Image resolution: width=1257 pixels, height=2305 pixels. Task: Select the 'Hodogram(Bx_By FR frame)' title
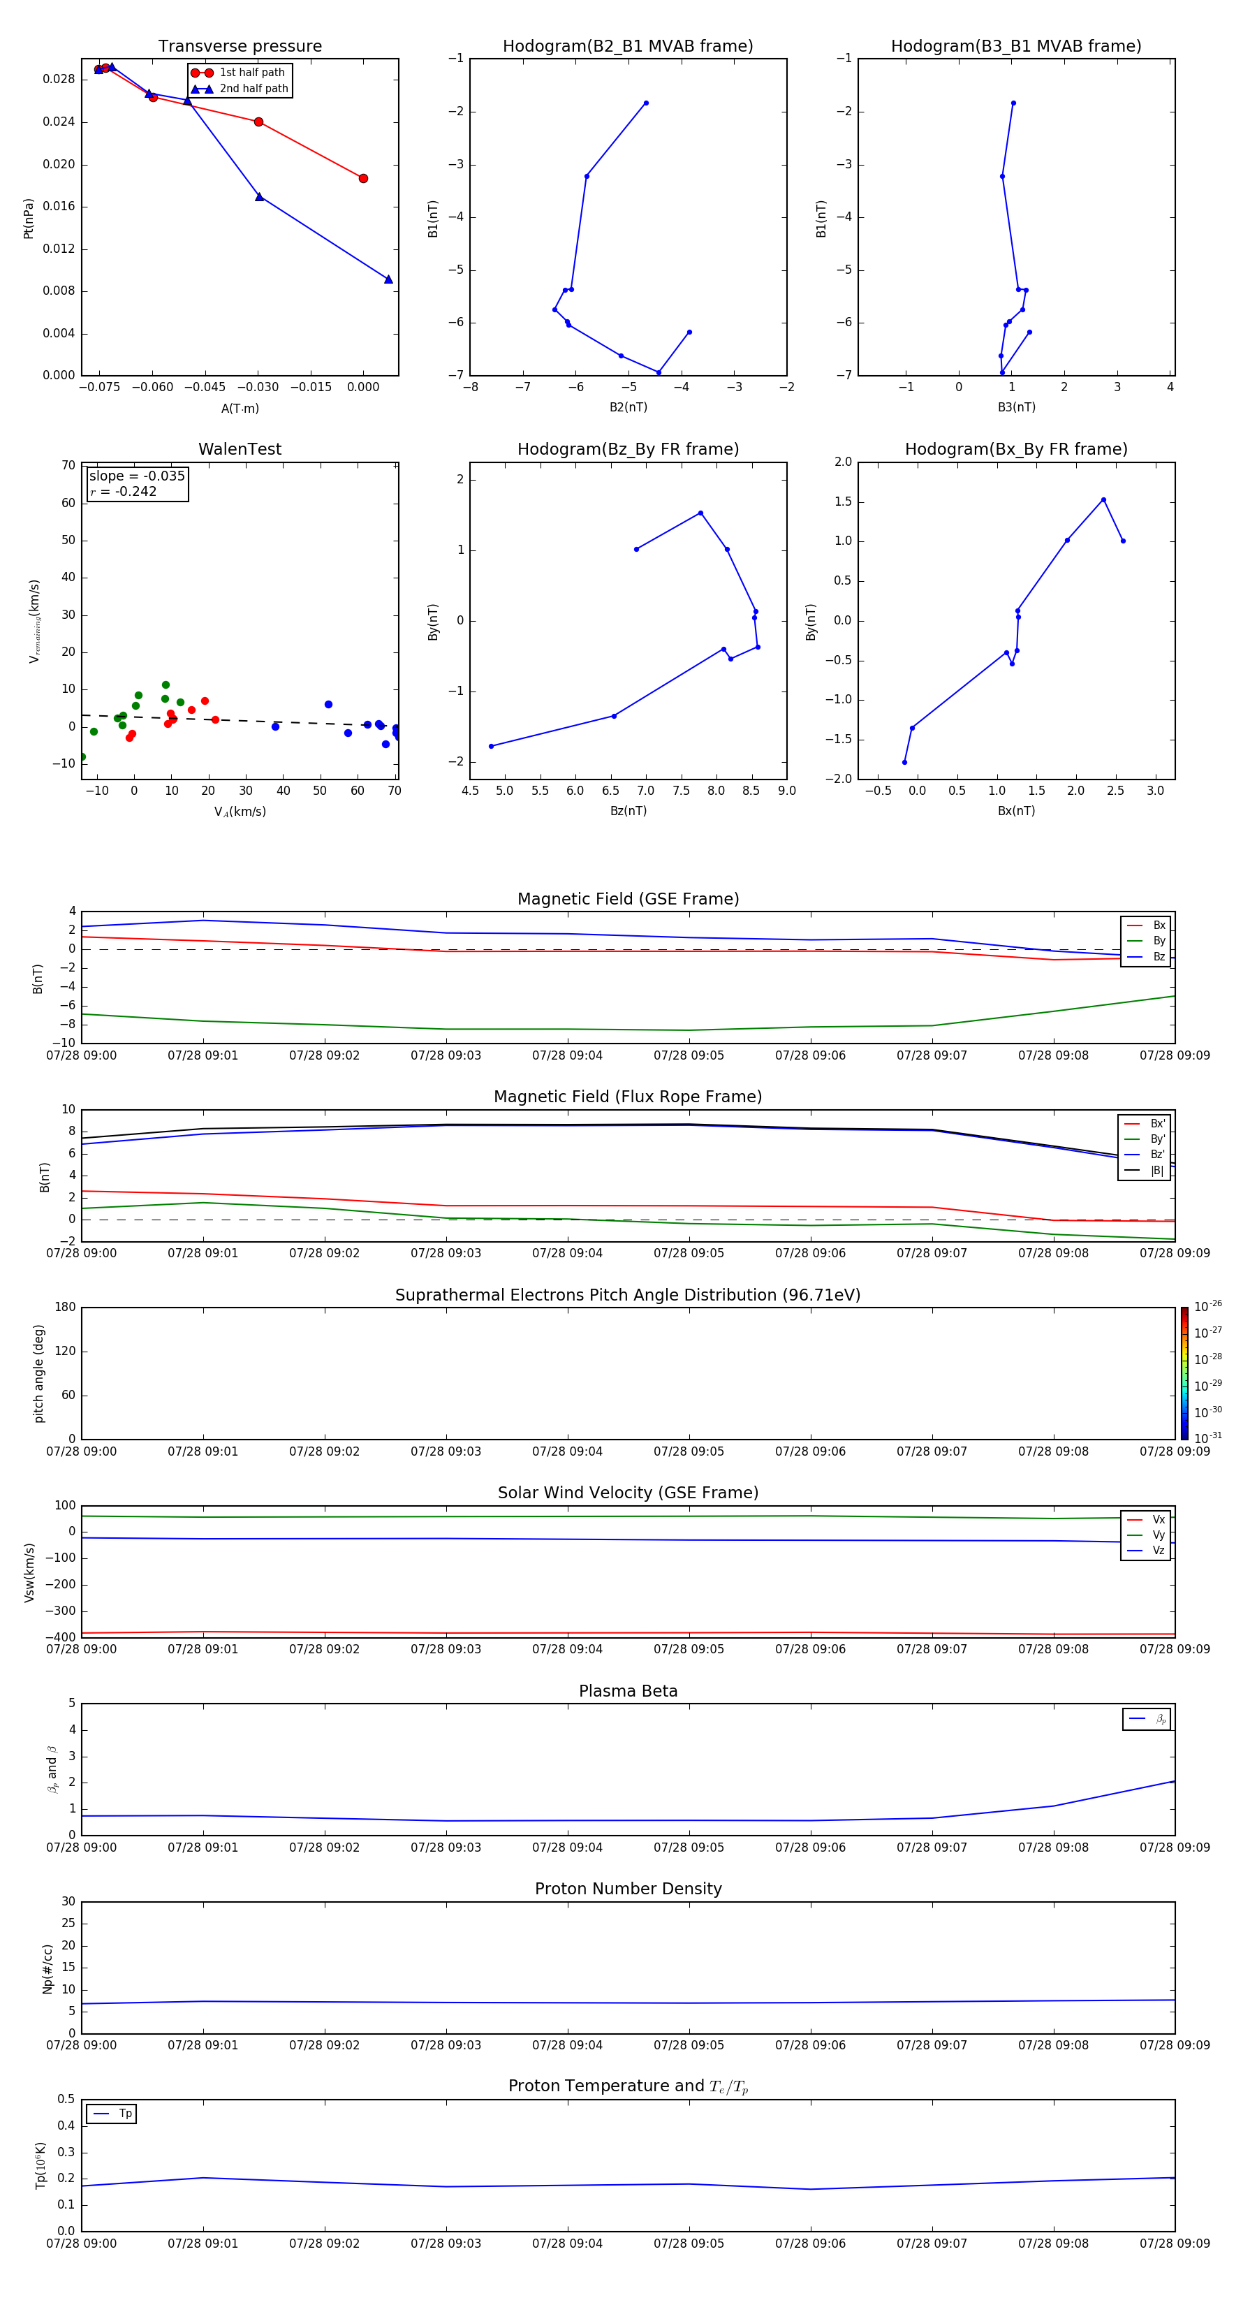pos(1016,449)
